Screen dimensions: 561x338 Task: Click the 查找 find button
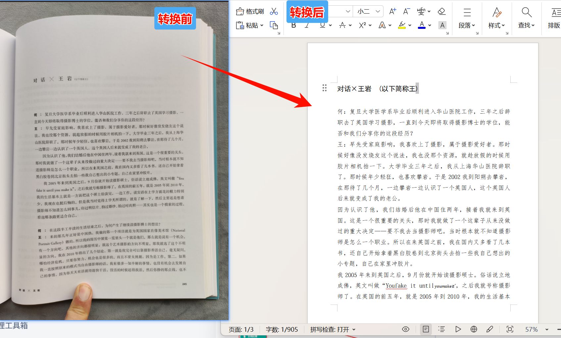(526, 18)
